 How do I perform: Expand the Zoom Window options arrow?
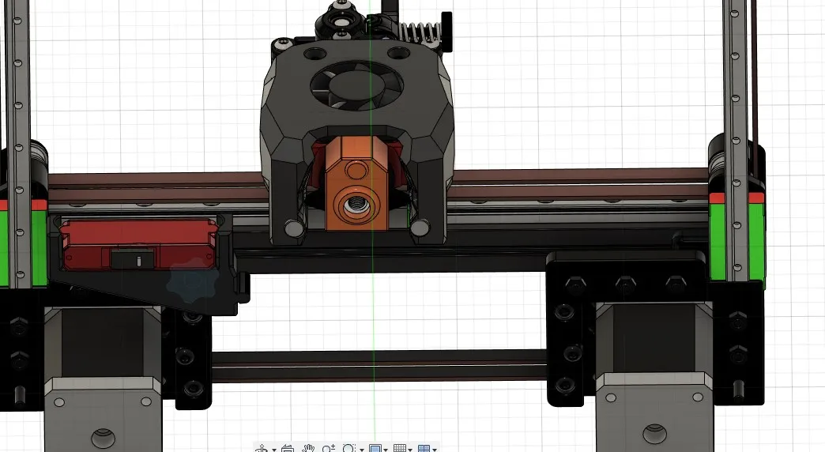click(361, 449)
